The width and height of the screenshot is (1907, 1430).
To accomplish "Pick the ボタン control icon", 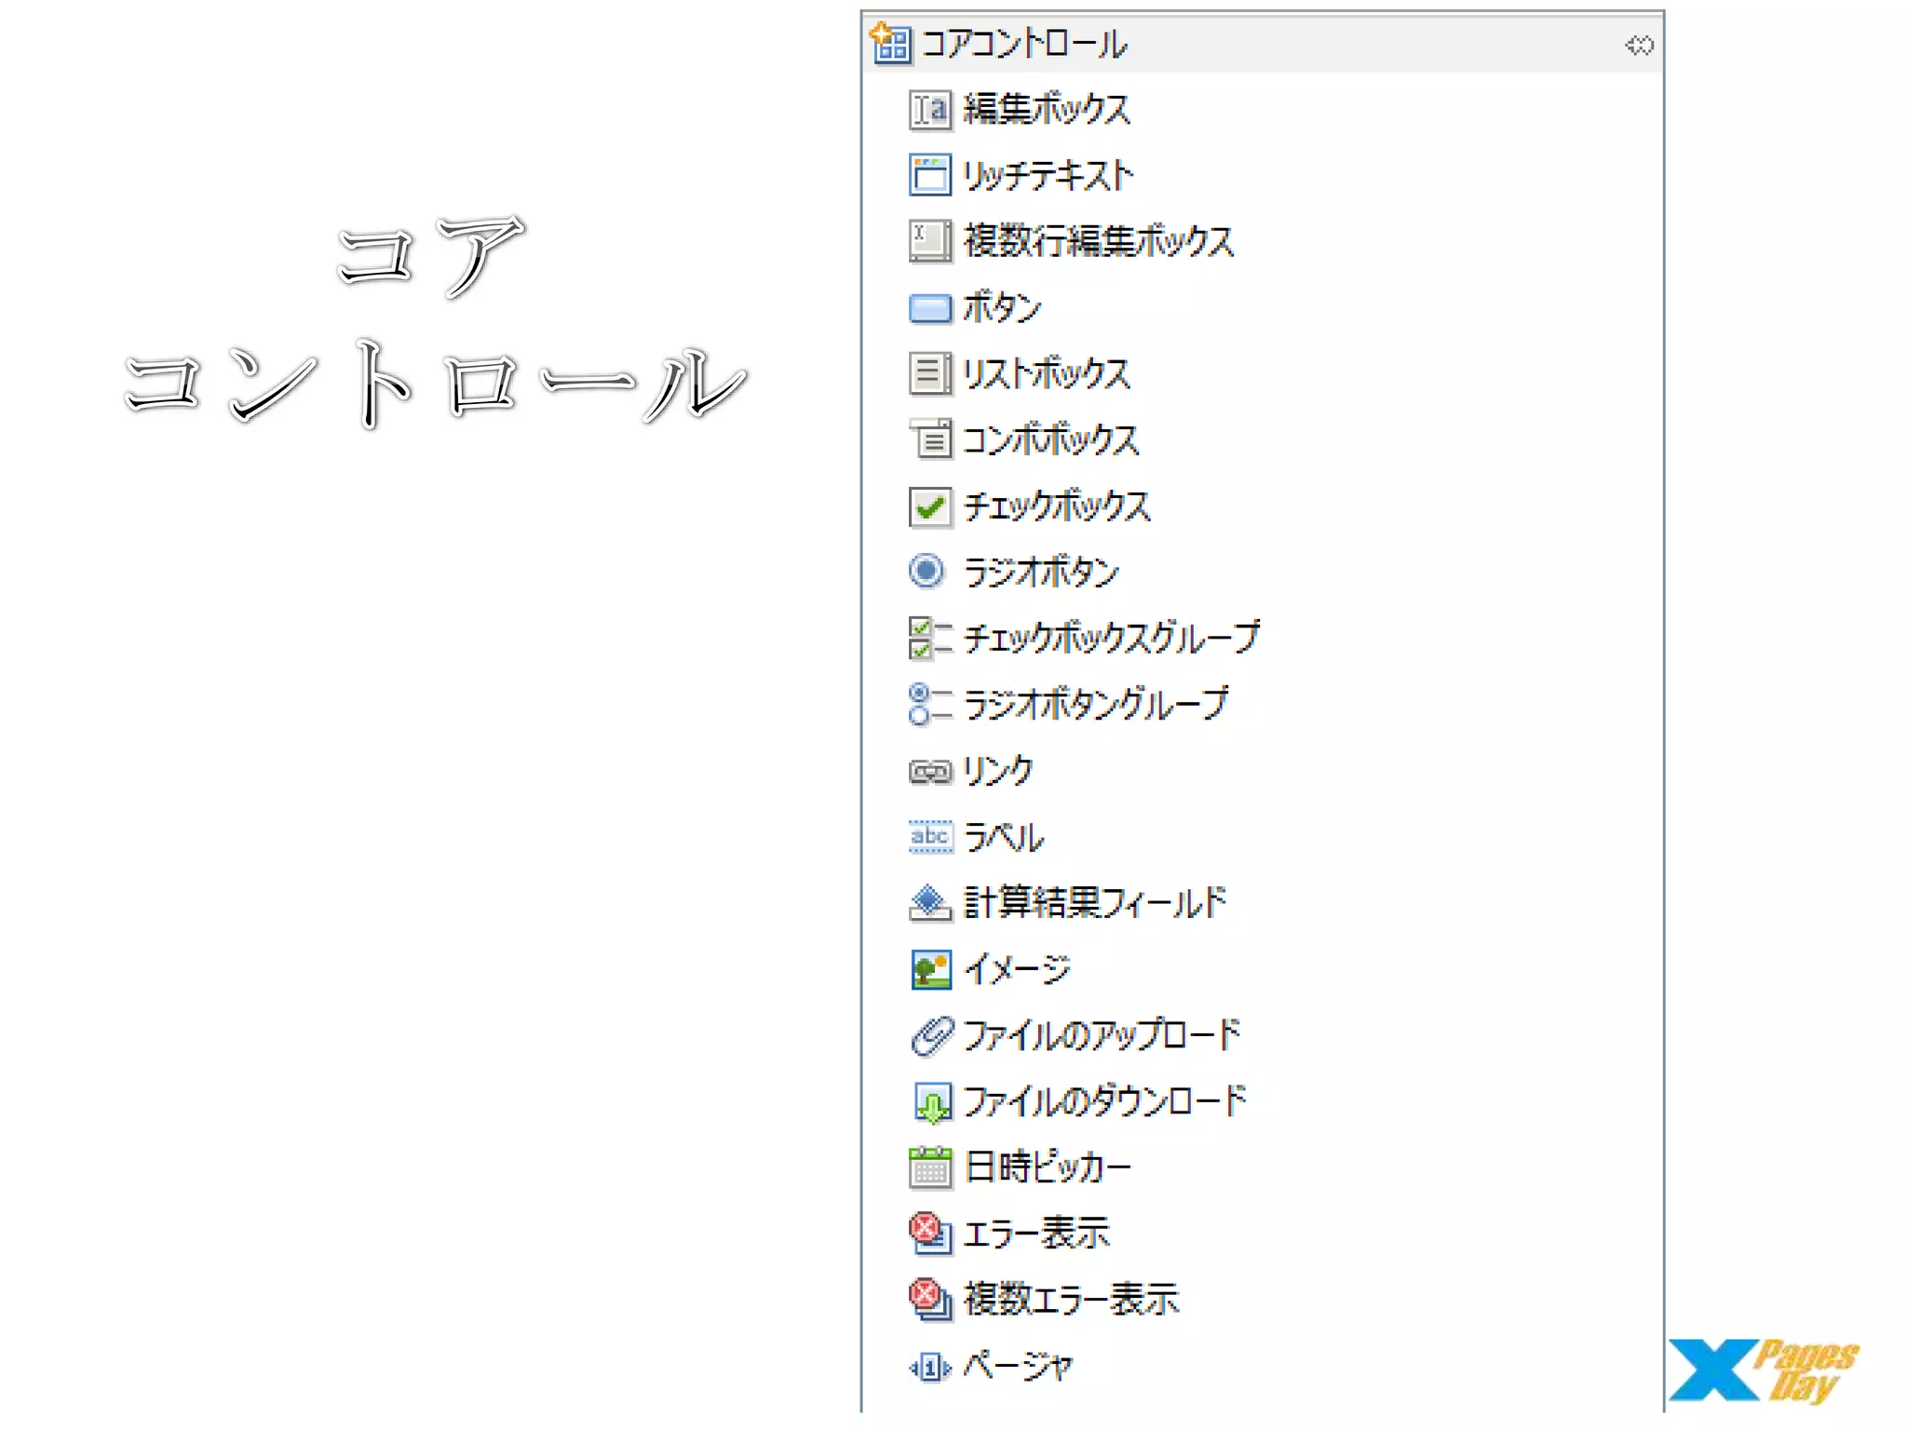I will coord(929,308).
